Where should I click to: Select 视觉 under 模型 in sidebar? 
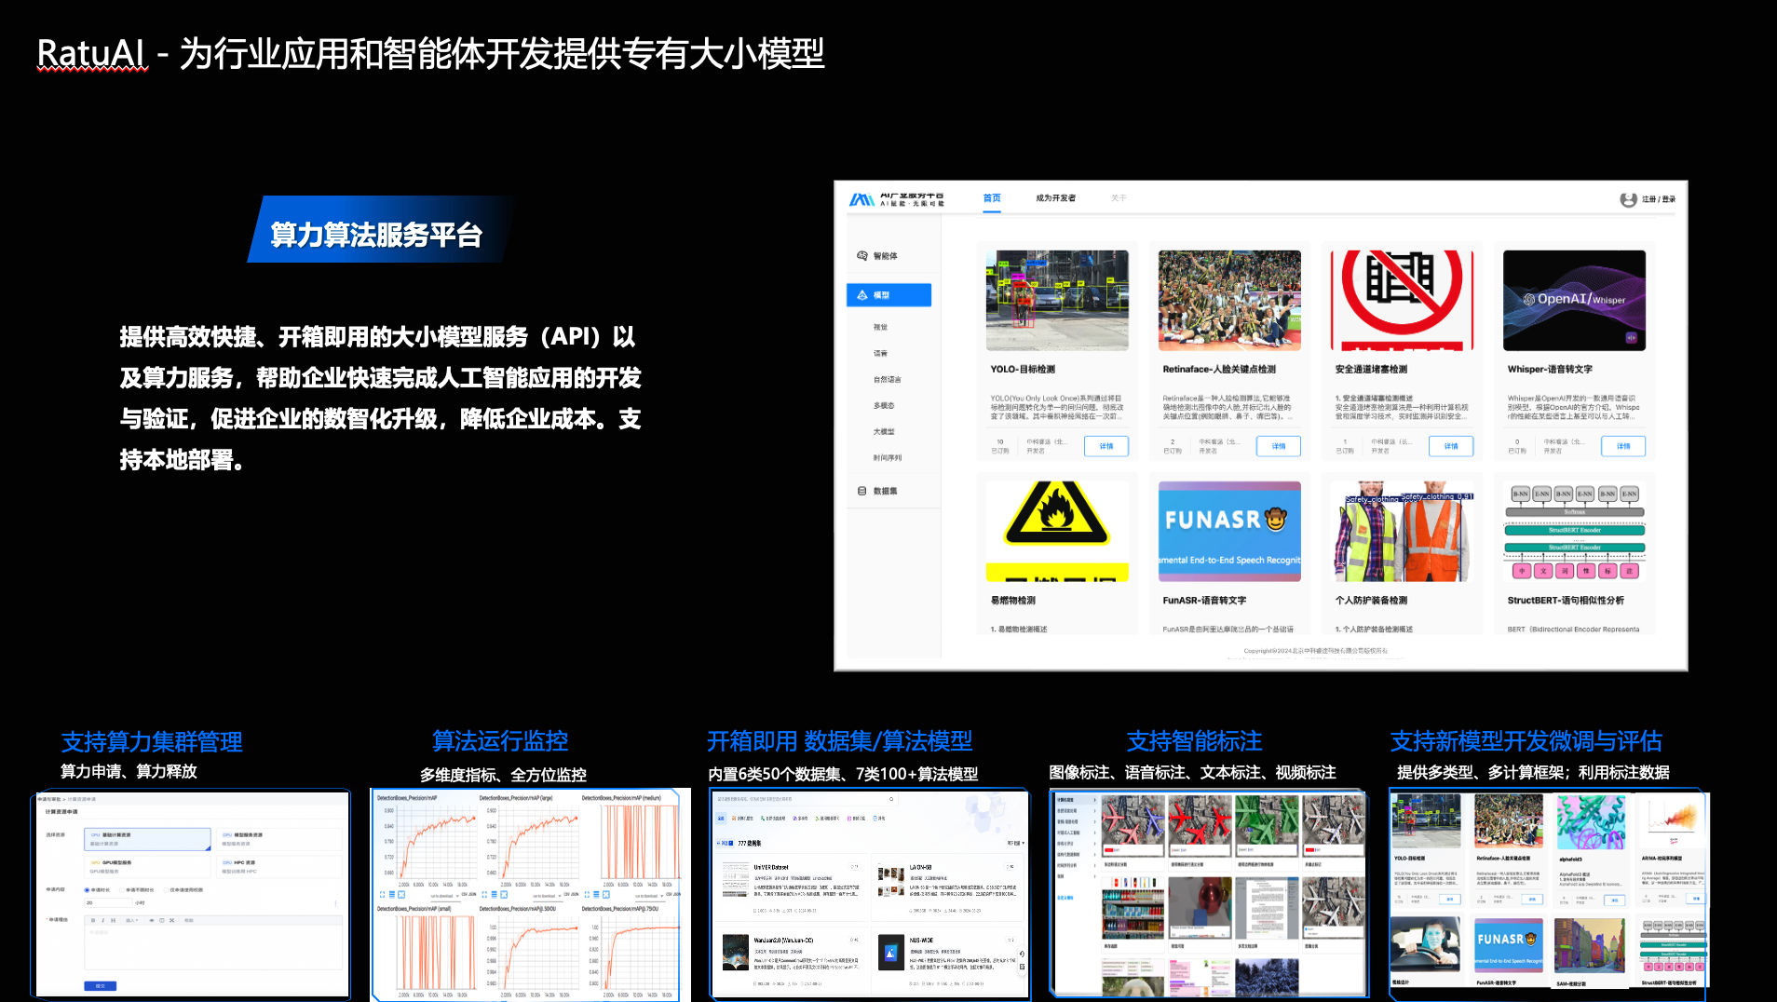coord(880,328)
